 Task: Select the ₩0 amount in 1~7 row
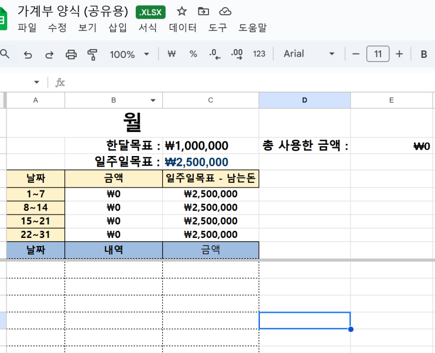(114, 194)
